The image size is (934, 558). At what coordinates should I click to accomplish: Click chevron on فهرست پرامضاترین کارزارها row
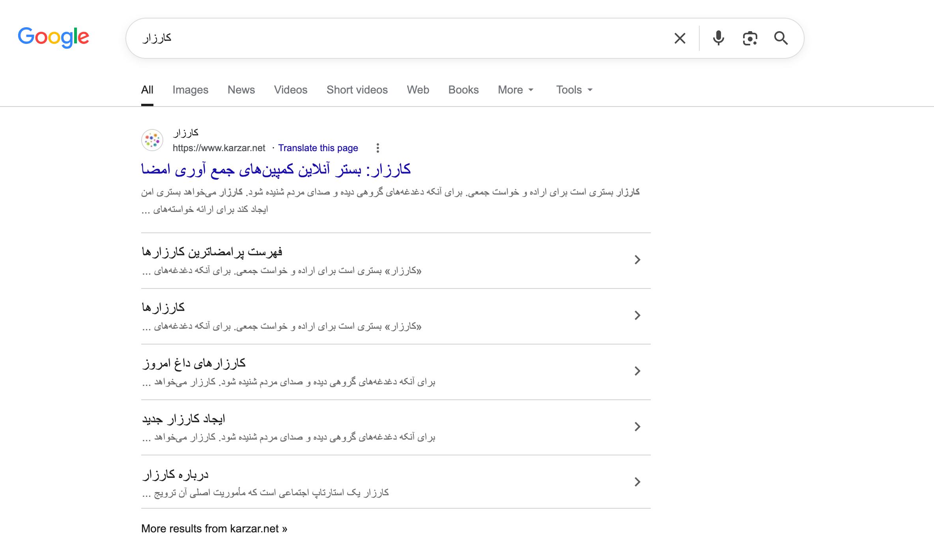point(637,260)
